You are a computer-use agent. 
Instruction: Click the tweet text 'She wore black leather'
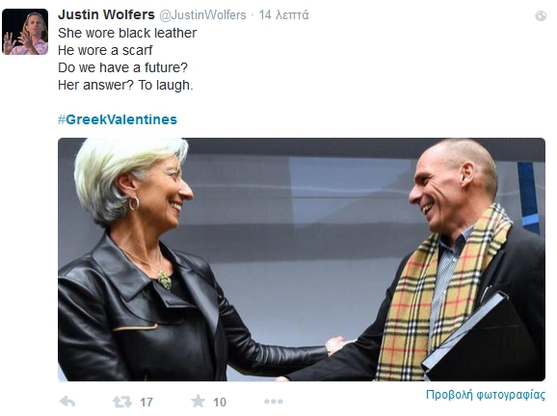127,33
